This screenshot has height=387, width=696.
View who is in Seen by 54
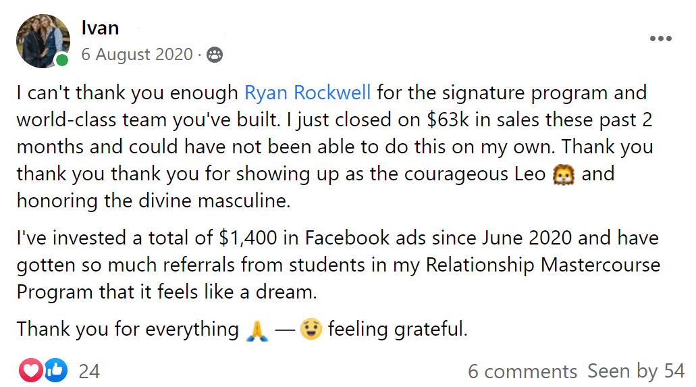point(636,371)
